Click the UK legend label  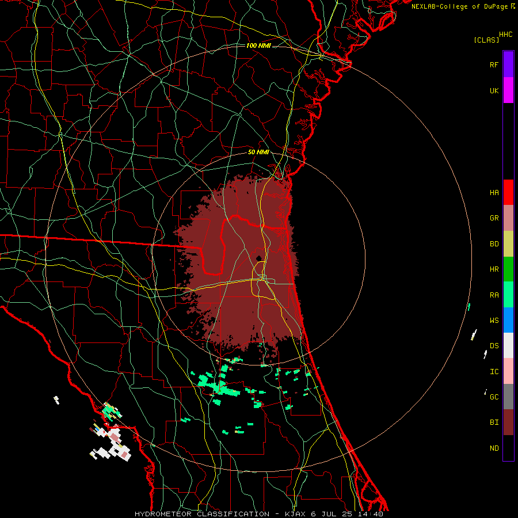tap(494, 90)
